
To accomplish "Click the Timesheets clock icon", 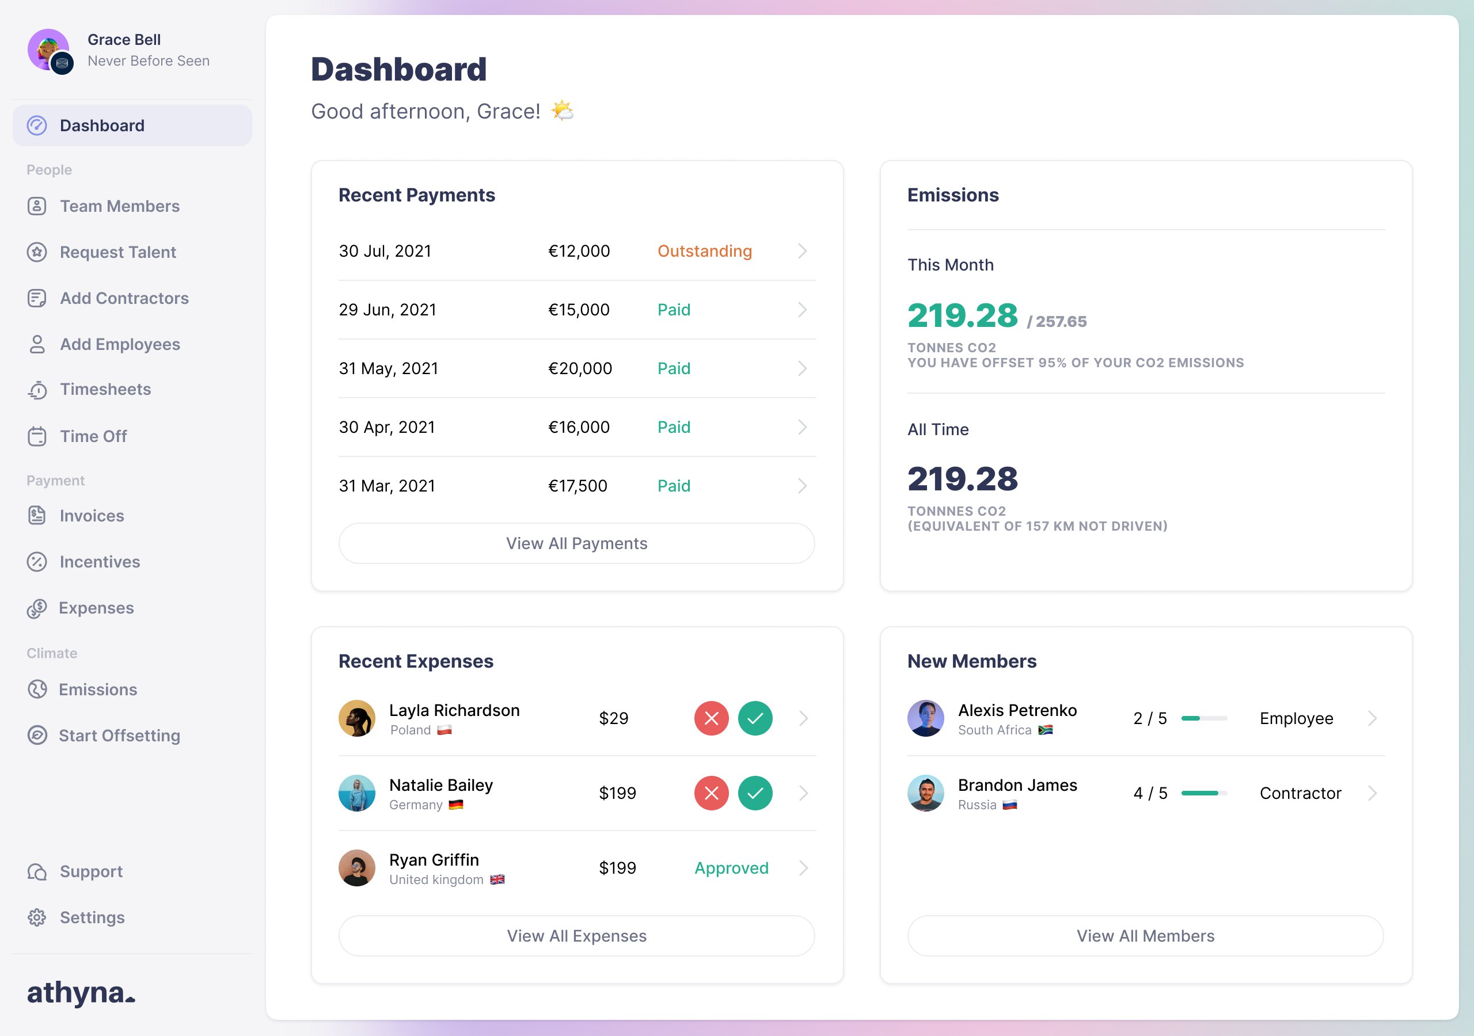I will [x=37, y=390].
